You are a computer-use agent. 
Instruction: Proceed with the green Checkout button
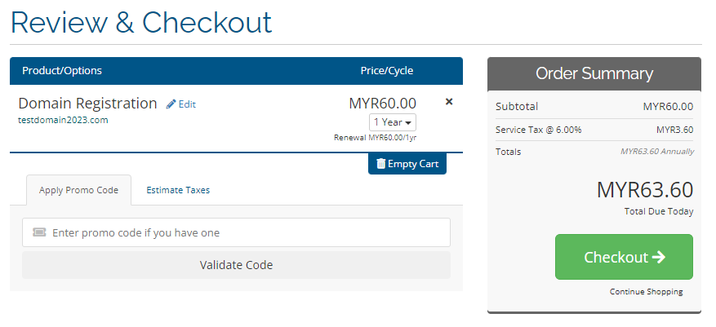(624, 257)
